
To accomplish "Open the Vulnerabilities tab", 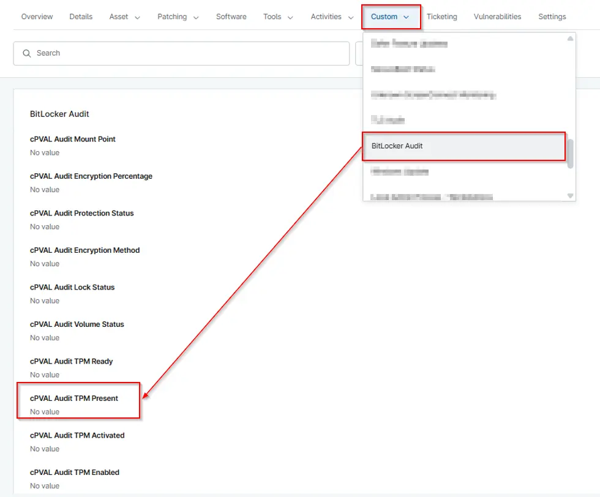I will (497, 17).
